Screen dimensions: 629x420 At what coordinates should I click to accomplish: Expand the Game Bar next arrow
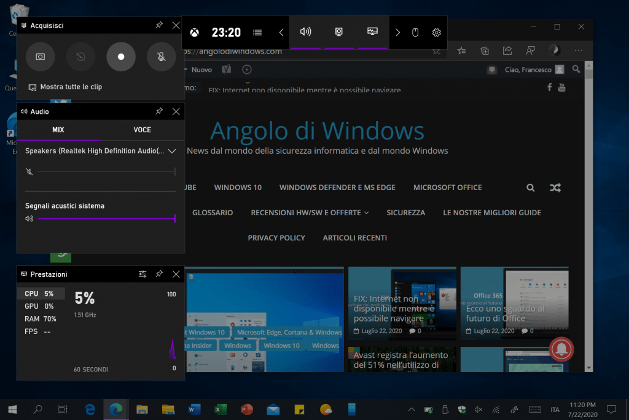pyautogui.click(x=398, y=33)
